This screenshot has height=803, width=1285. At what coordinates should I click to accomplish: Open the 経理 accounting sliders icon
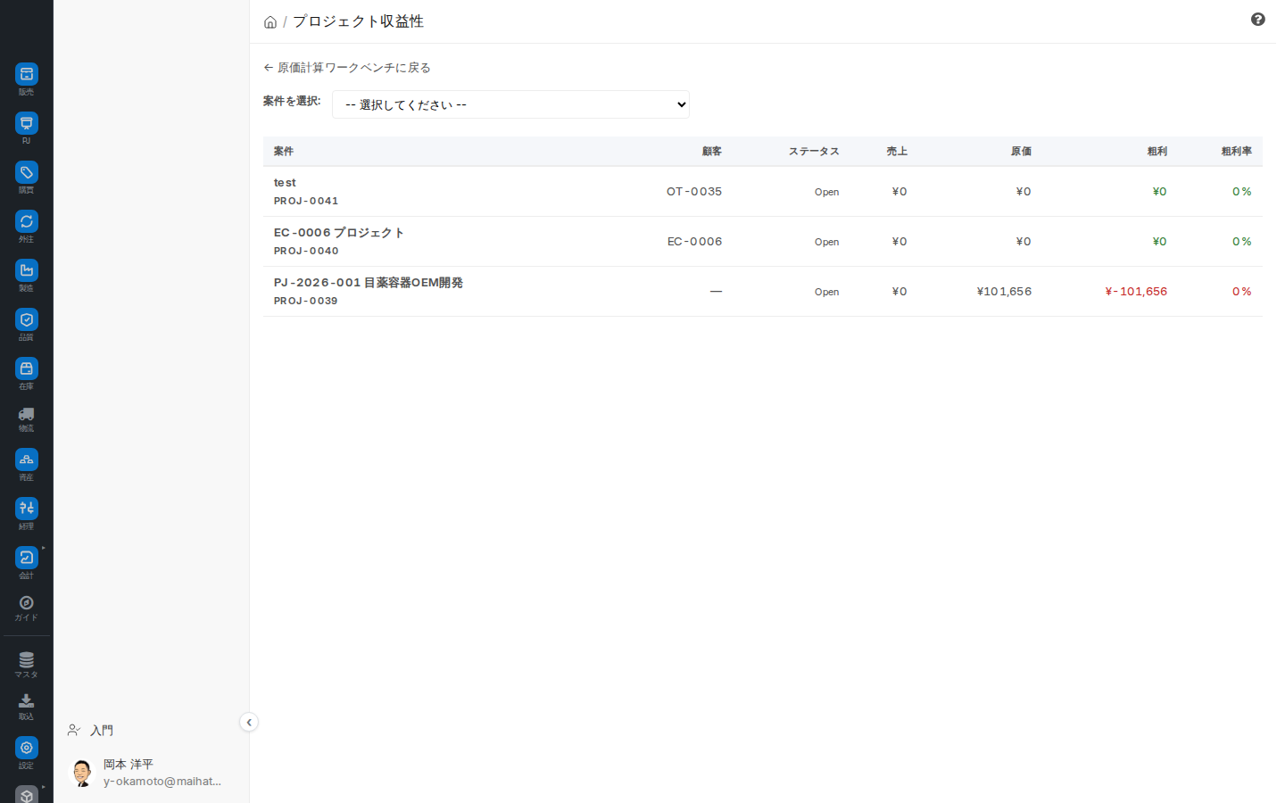(x=27, y=509)
